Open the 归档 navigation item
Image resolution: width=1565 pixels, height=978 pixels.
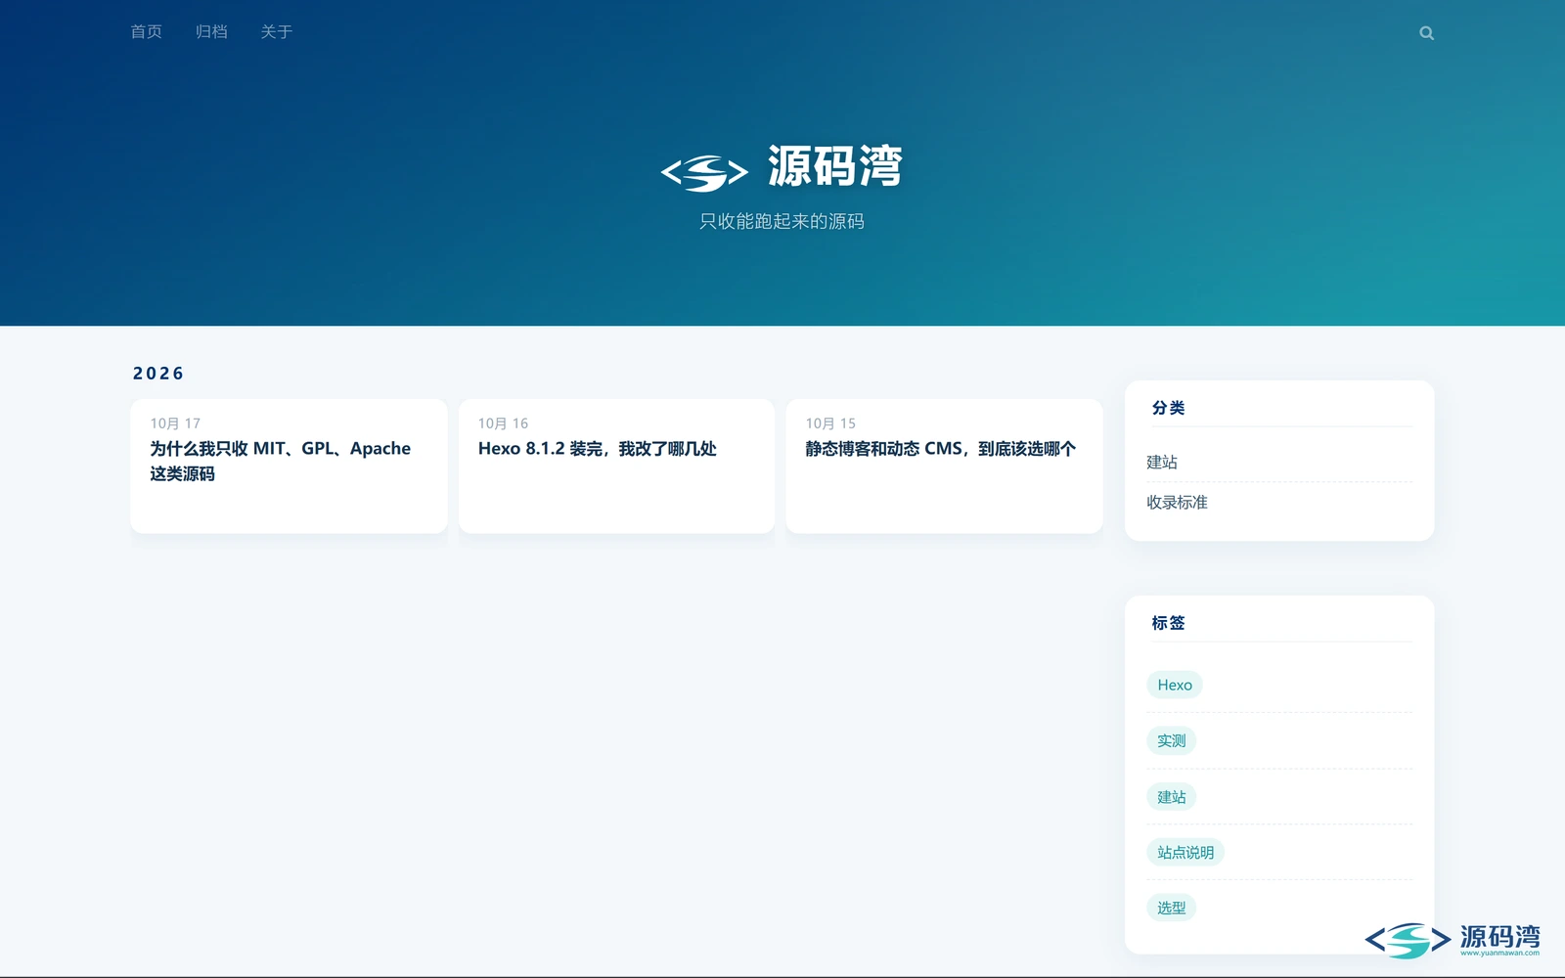[x=211, y=32]
